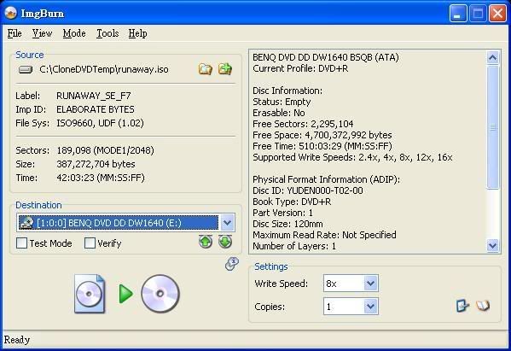Click the Ready status bar text

point(17,340)
